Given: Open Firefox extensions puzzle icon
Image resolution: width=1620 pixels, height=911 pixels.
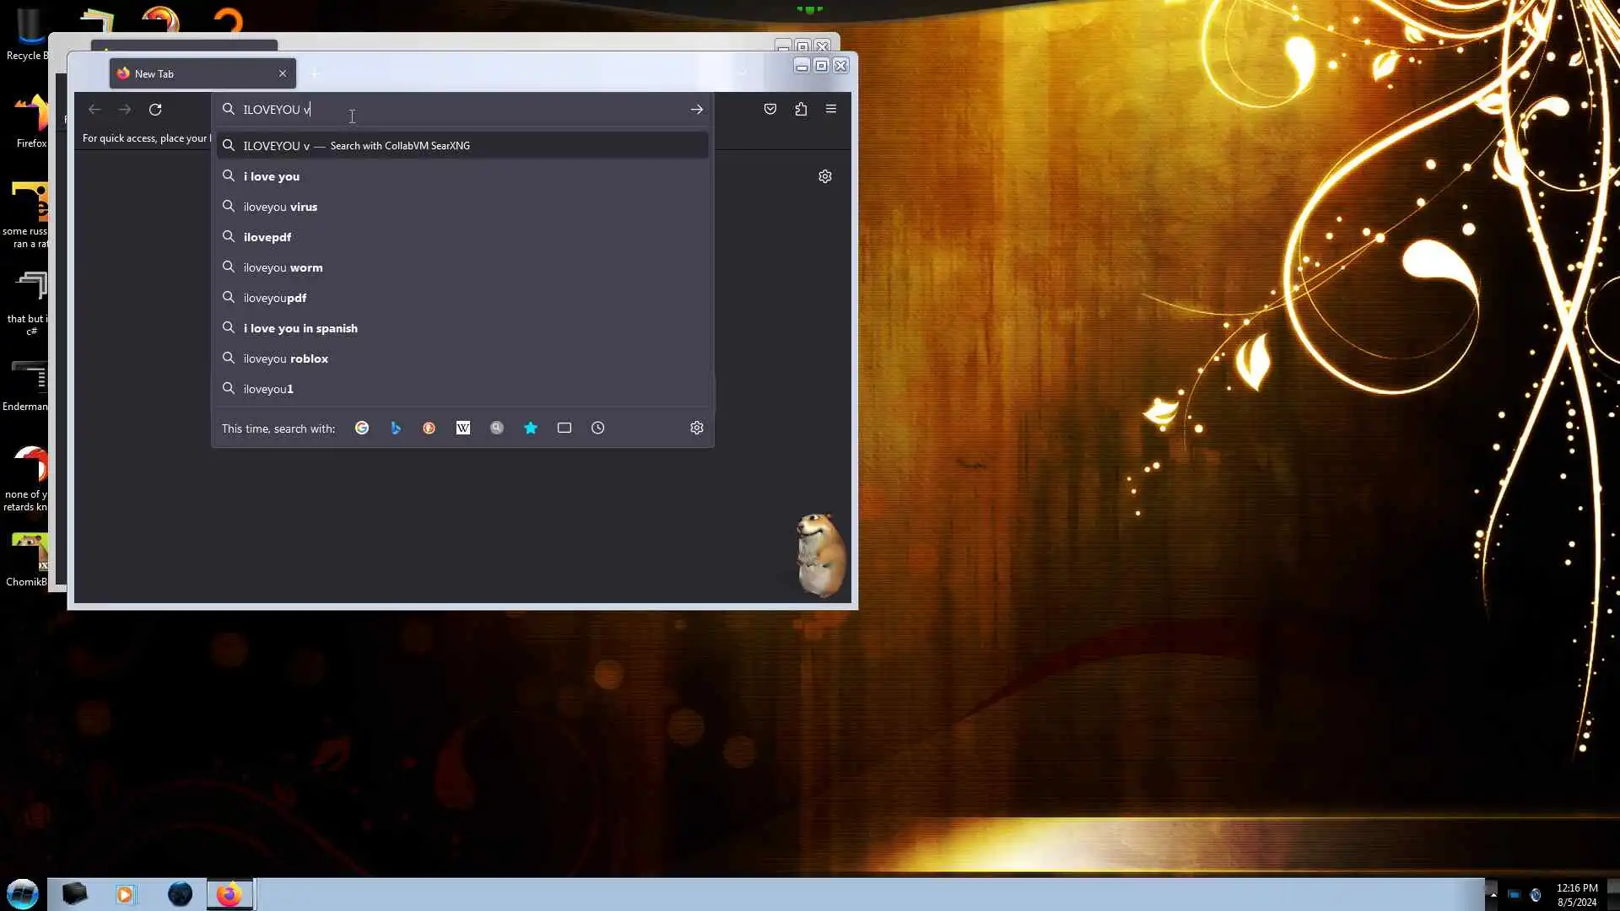Looking at the screenshot, I should 801,110.
